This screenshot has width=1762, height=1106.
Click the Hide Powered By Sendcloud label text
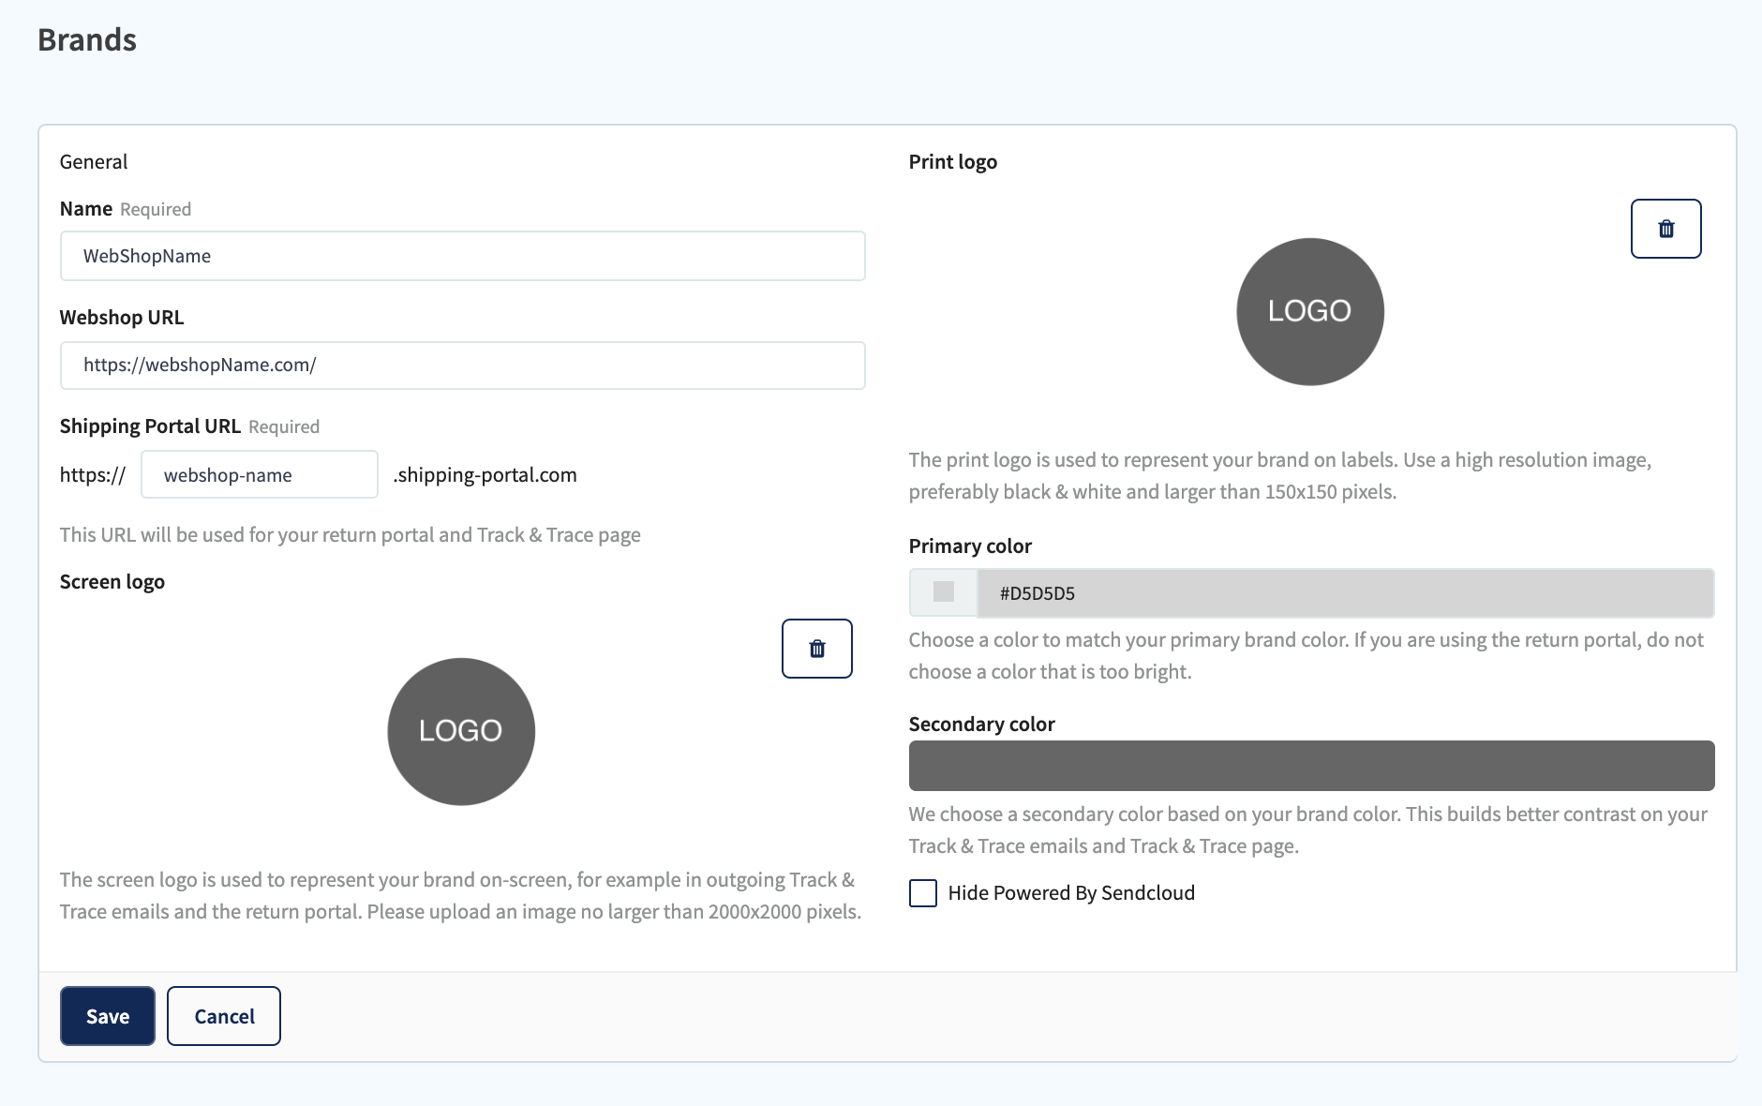(1071, 893)
